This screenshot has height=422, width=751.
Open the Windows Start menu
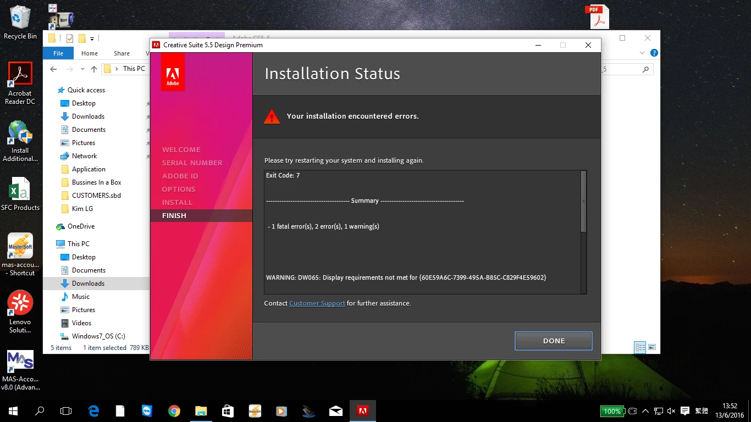click(13, 410)
